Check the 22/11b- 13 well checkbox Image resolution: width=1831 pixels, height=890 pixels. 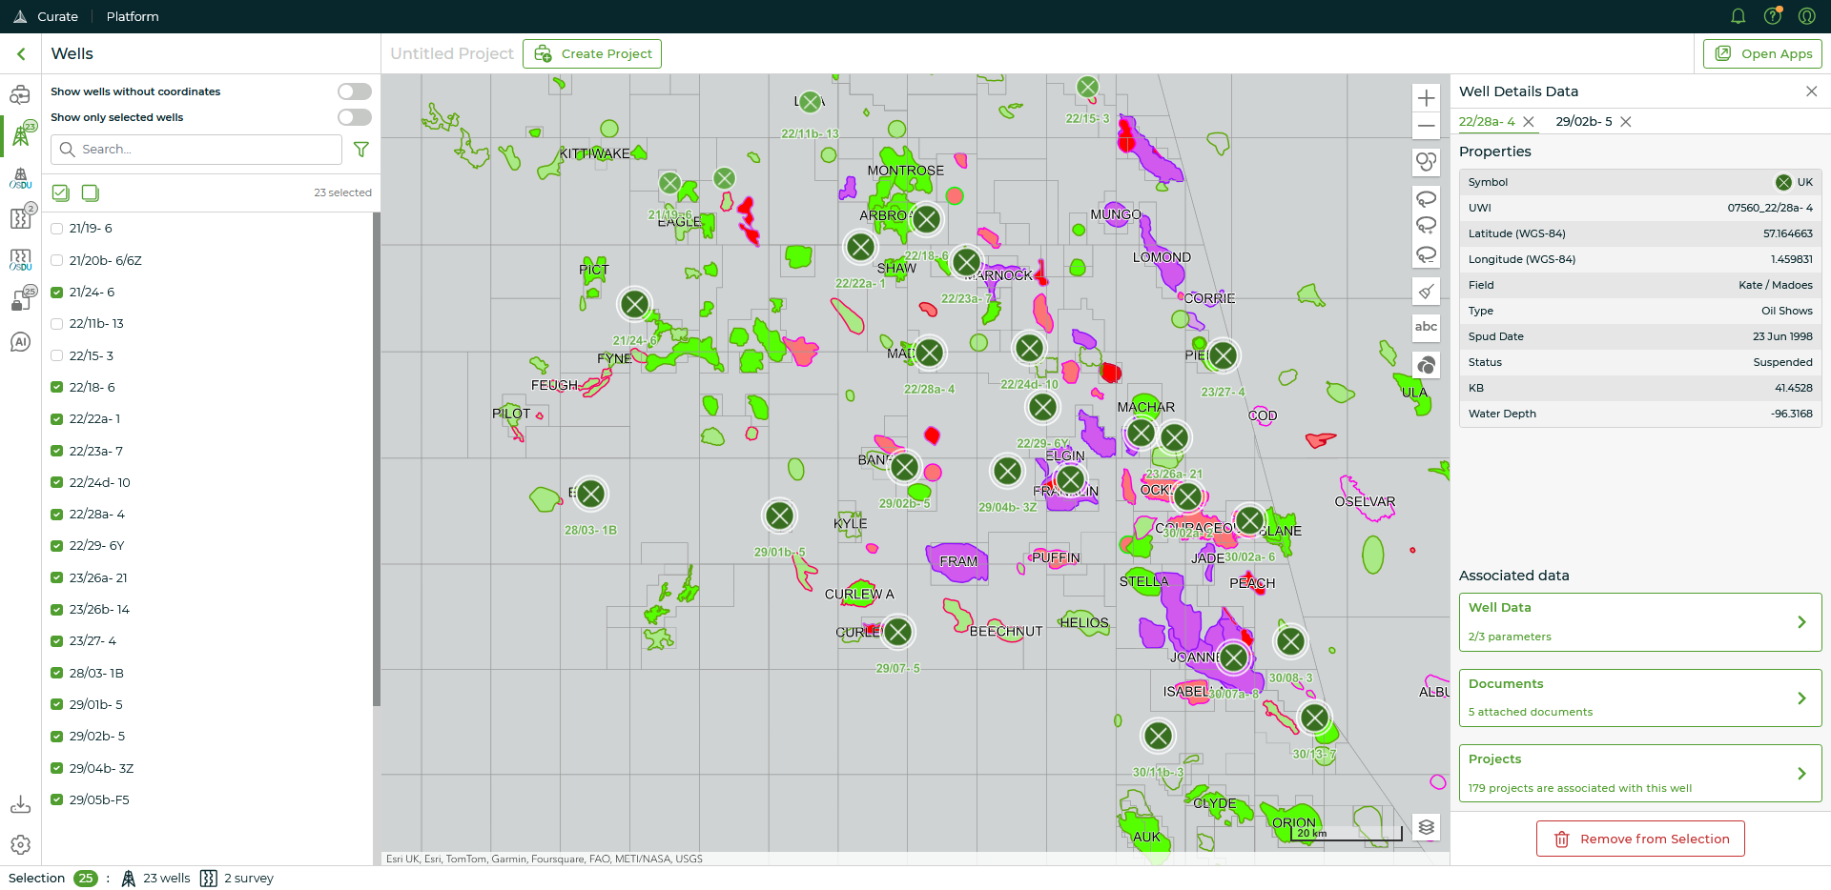(57, 324)
